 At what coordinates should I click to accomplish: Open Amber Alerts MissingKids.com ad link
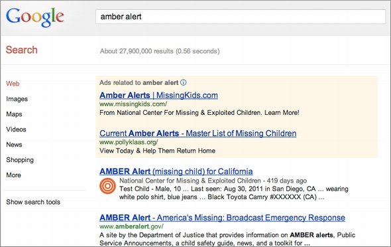pyautogui.click(x=158, y=96)
